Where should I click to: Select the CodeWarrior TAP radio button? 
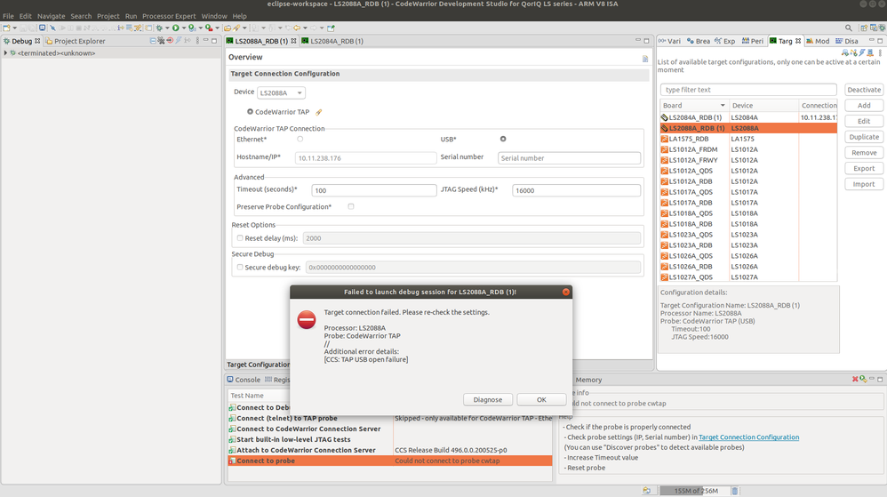(x=250, y=111)
